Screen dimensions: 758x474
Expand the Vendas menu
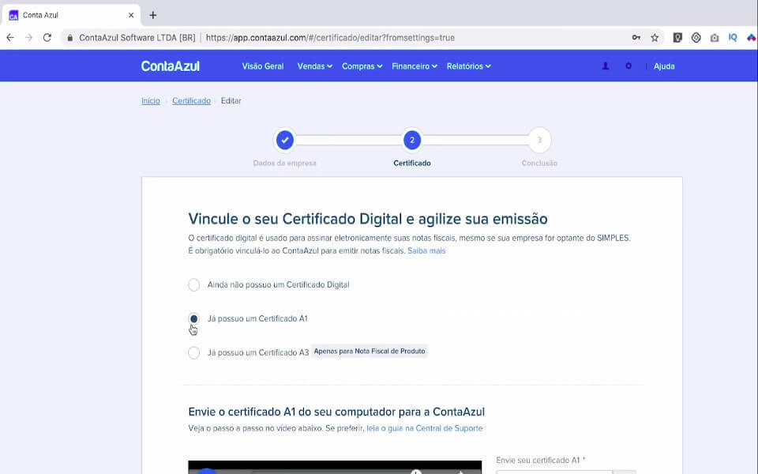click(315, 66)
